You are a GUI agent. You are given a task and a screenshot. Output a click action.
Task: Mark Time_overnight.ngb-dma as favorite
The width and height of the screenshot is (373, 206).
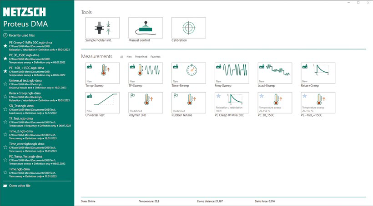tap(5, 147)
